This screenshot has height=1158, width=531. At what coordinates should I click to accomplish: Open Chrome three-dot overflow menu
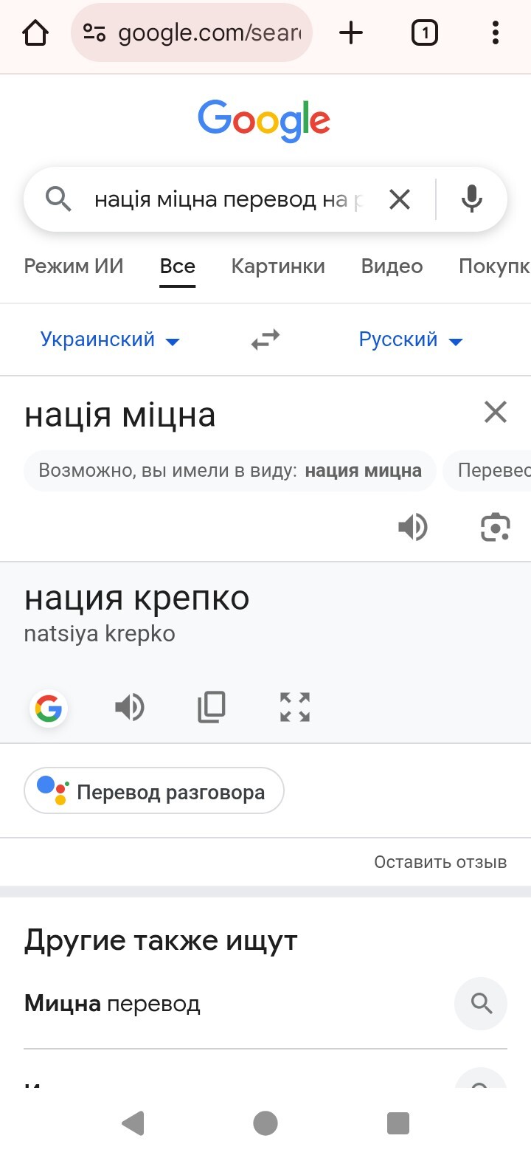click(495, 33)
